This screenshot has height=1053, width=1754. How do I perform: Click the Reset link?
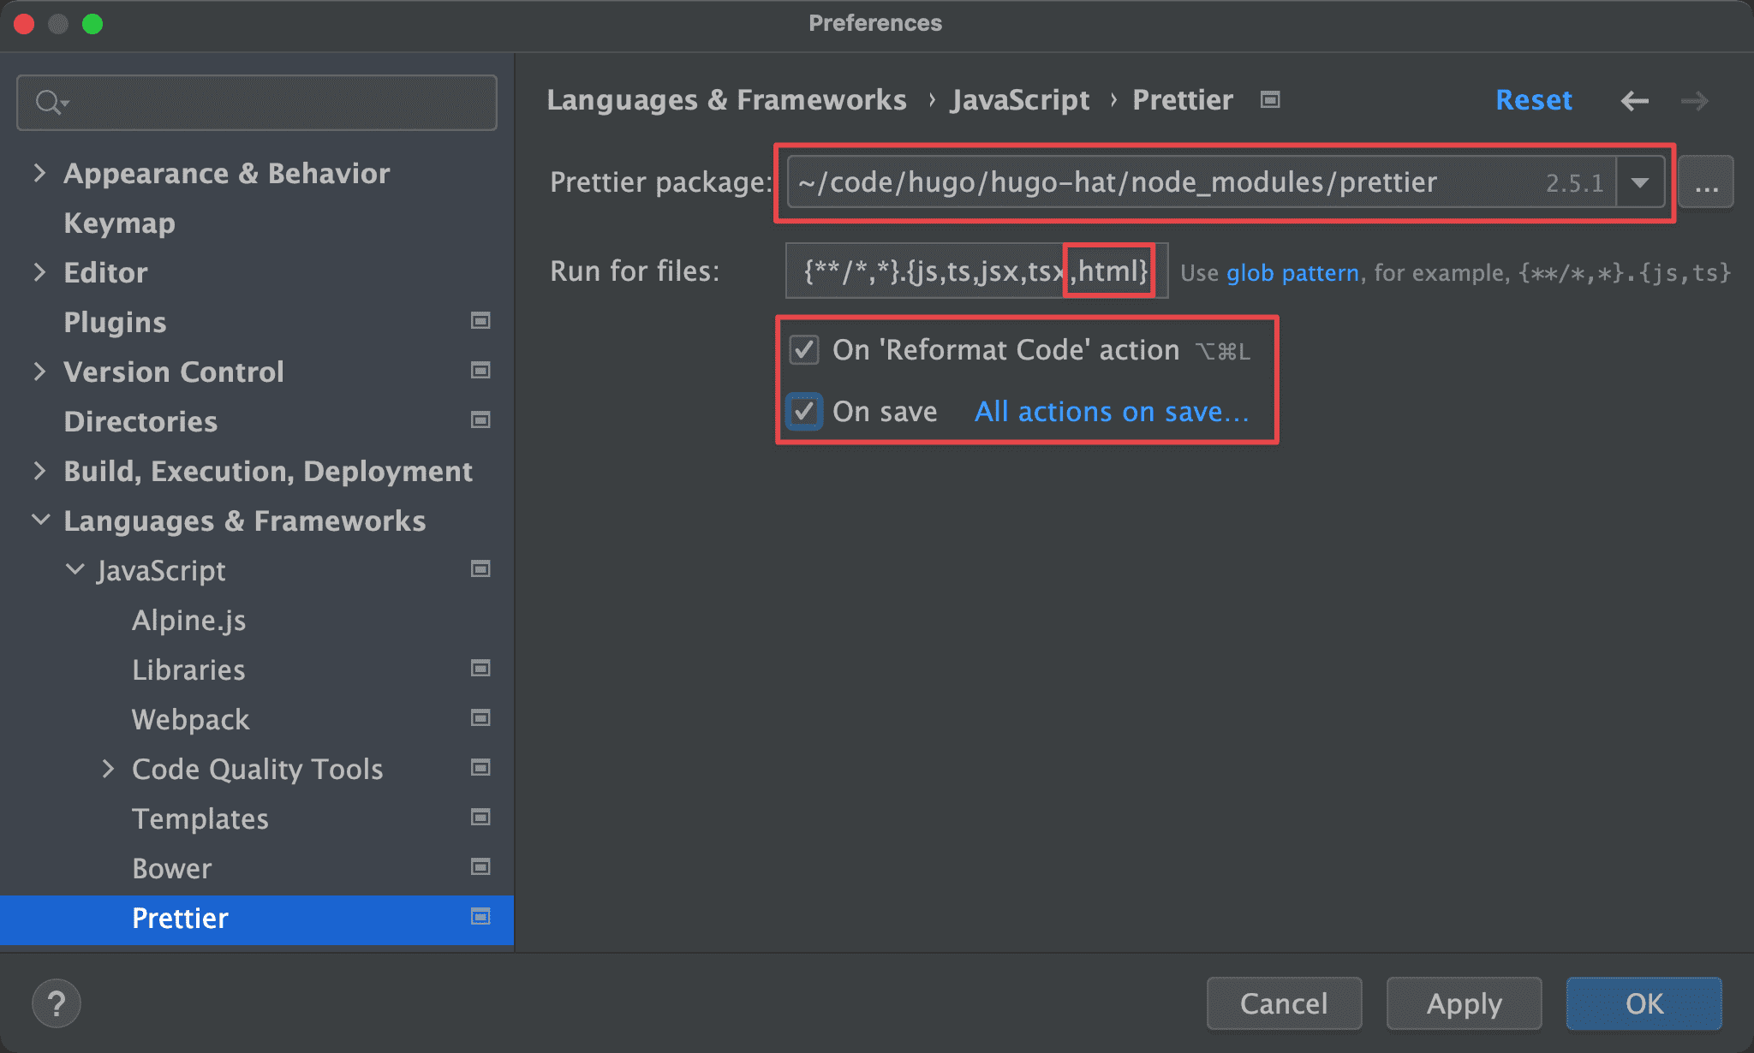pyautogui.click(x=1533, y=100)
